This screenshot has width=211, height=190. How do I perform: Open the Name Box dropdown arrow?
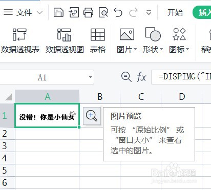[x=91, y=77]
